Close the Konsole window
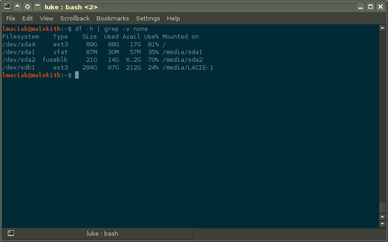The width and height of the screenshot is (388, 242). click(381, 7)
